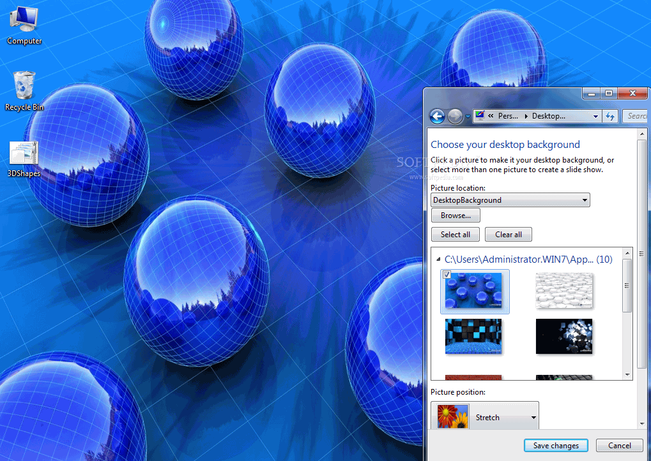Open the address bar history dropdown arrow
The width and height of the screenshot is (651, 461).
(595, 117)
